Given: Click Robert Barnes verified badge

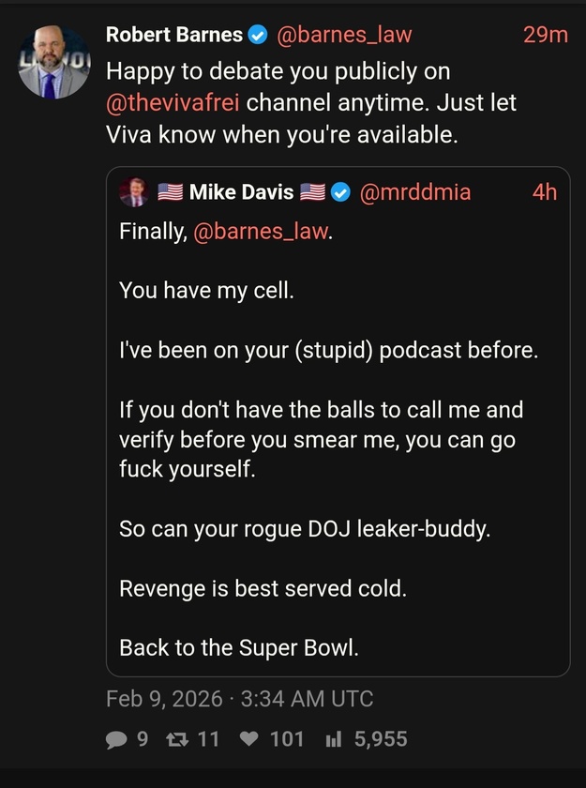Looking at the screenshot, I should [258, 36].
